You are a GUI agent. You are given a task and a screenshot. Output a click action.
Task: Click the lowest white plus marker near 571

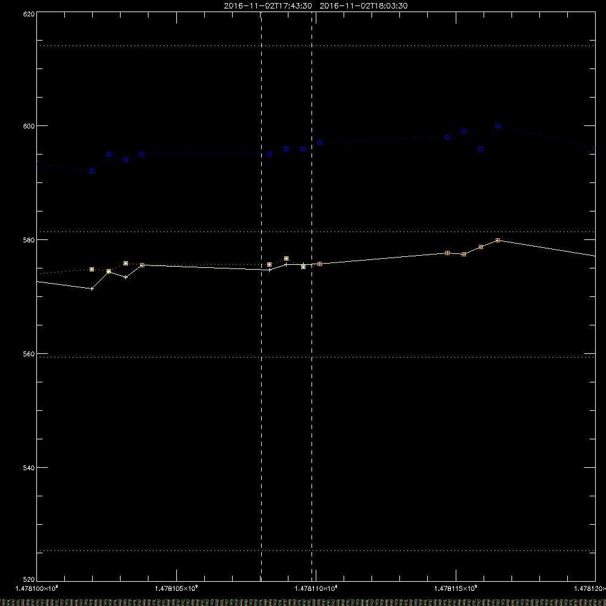point(92,288)
